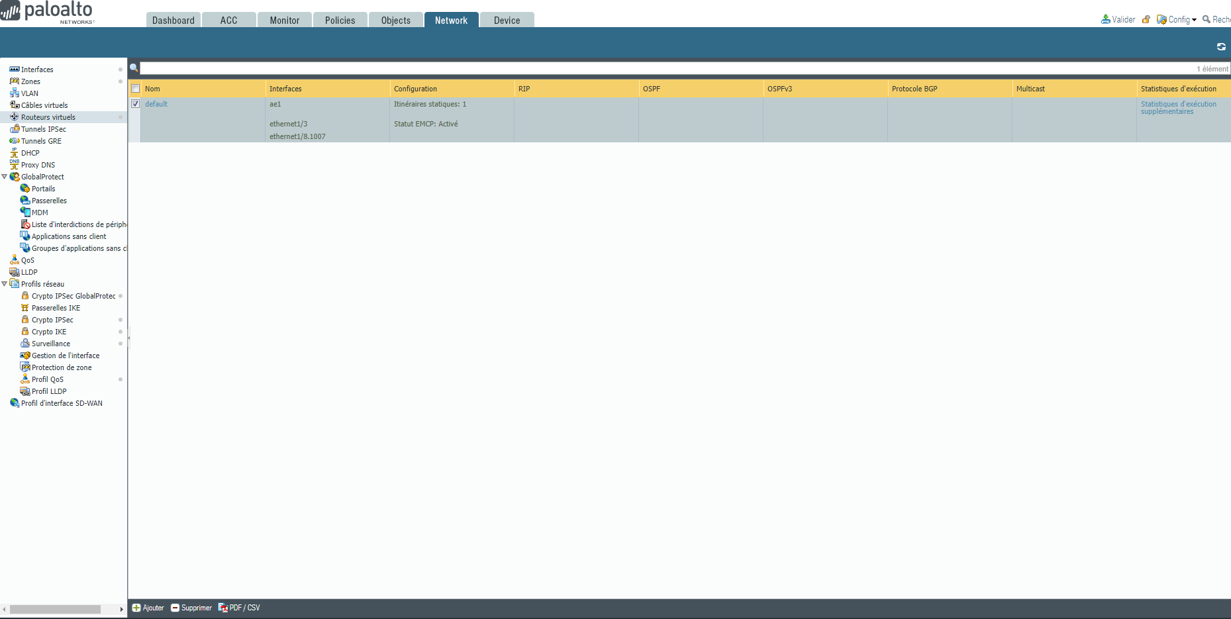1231x619 pixels.
Task: Open Tunnels GRE icon
Action: point(15,141)
